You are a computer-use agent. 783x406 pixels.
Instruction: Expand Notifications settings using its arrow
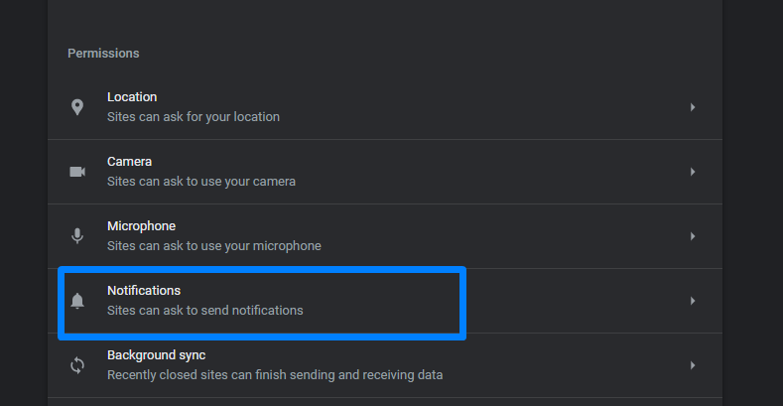click(x=693, y=301)
